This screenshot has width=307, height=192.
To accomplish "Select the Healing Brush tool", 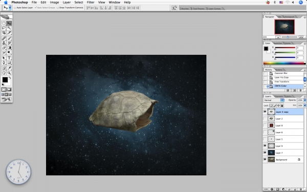I will point(4,38).
